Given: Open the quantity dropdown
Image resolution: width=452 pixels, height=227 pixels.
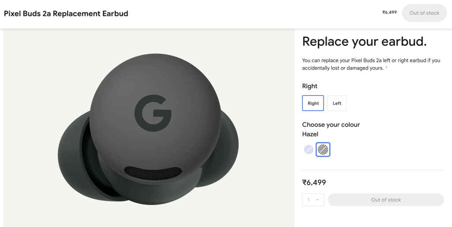Looking at the screenshot, I should click(x=313, y=200).
